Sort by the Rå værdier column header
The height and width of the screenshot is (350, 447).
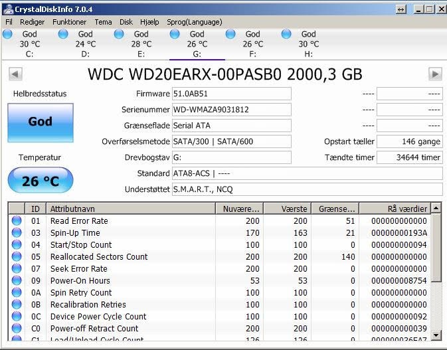pyautogui.click(x=395, y=209)
